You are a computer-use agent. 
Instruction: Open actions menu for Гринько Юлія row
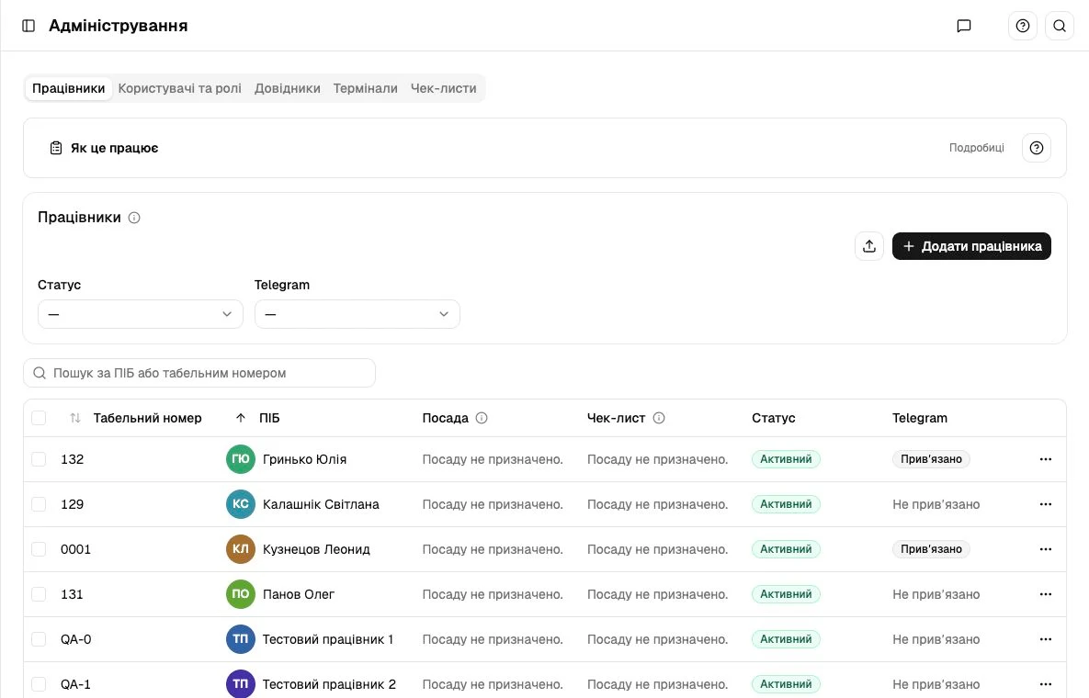(x=1045, y=459)
